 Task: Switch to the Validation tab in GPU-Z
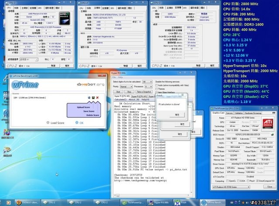[238, 113]
